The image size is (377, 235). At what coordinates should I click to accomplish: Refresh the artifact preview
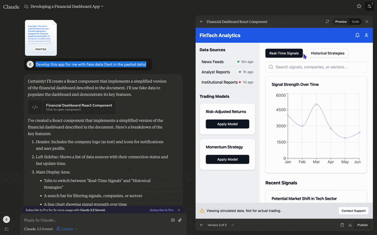[x=328, y=22]
